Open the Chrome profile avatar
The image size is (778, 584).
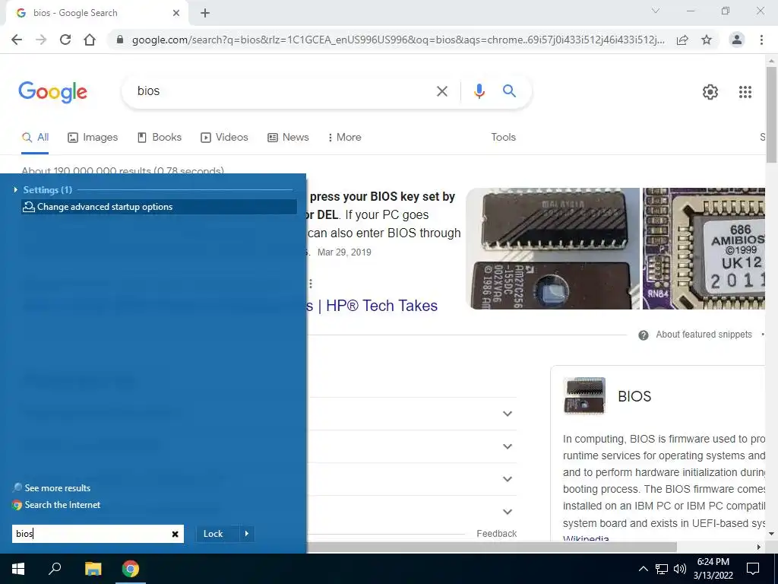pos(737,40)
